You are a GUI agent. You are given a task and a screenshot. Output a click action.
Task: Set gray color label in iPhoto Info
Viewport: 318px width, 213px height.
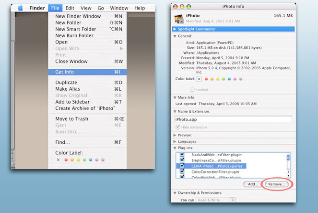[x=241, y=79]
